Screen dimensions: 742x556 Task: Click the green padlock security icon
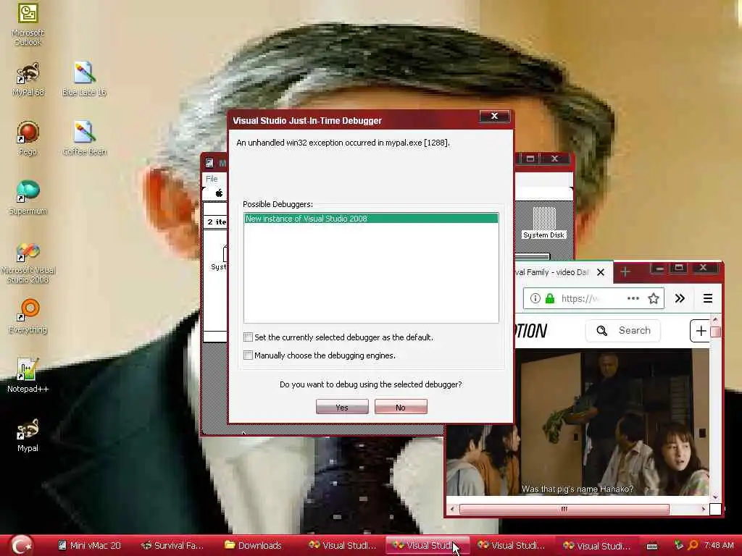[549, 298]
